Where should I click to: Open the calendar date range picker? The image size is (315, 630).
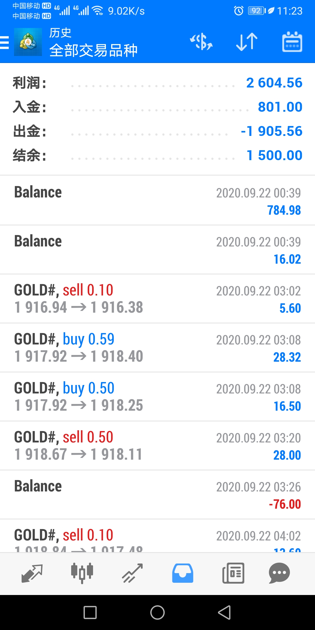(x=292, y=42)
